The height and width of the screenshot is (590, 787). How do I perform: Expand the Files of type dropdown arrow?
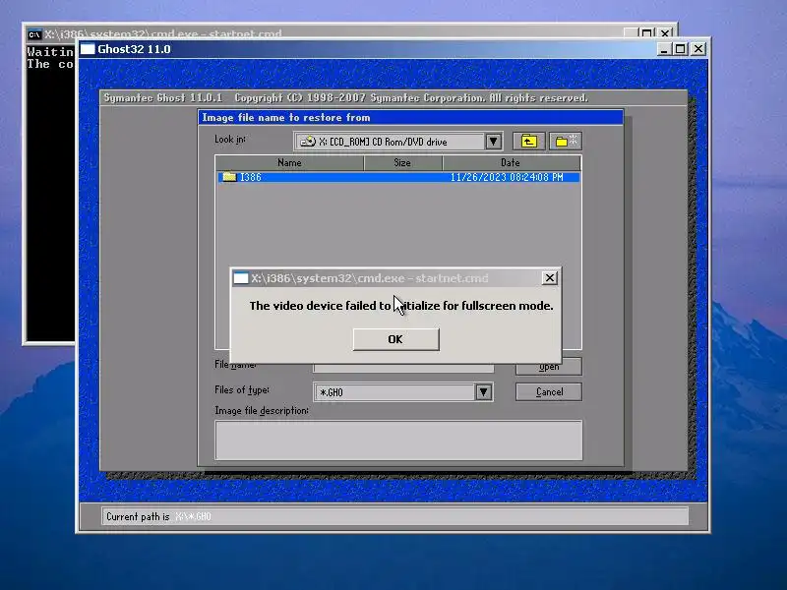483,391
